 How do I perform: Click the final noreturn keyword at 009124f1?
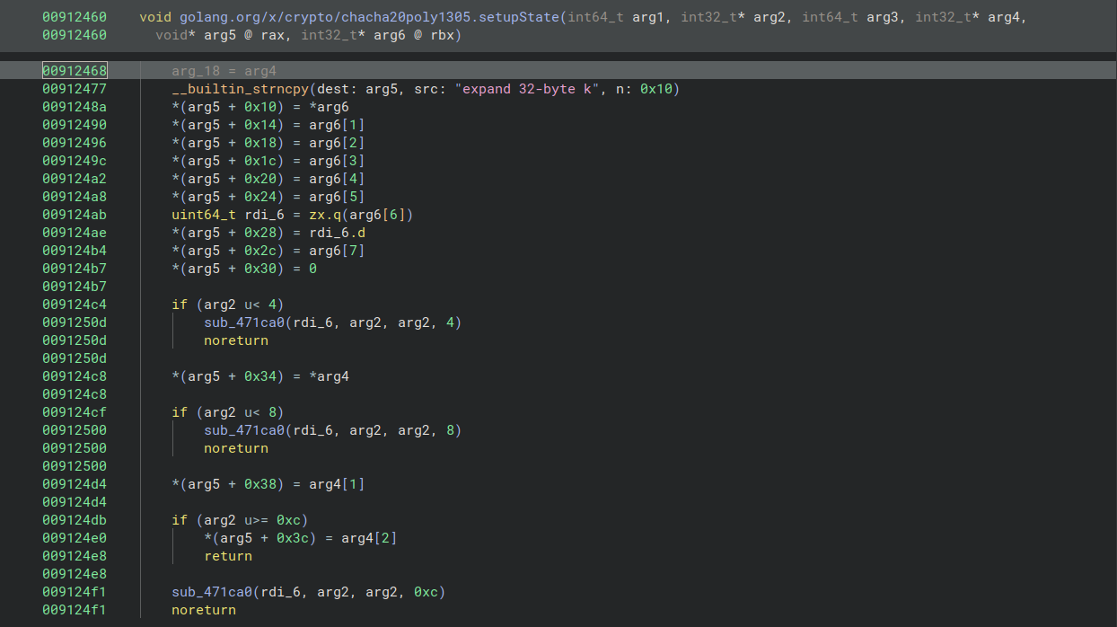click(204, 610)
